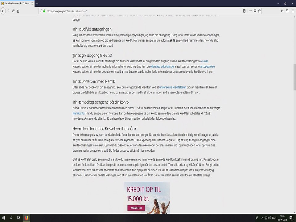Switch the DAN keyboard language indicator
Image resolution: width=296 pixels, height=222 pixels.
(274, 218)
